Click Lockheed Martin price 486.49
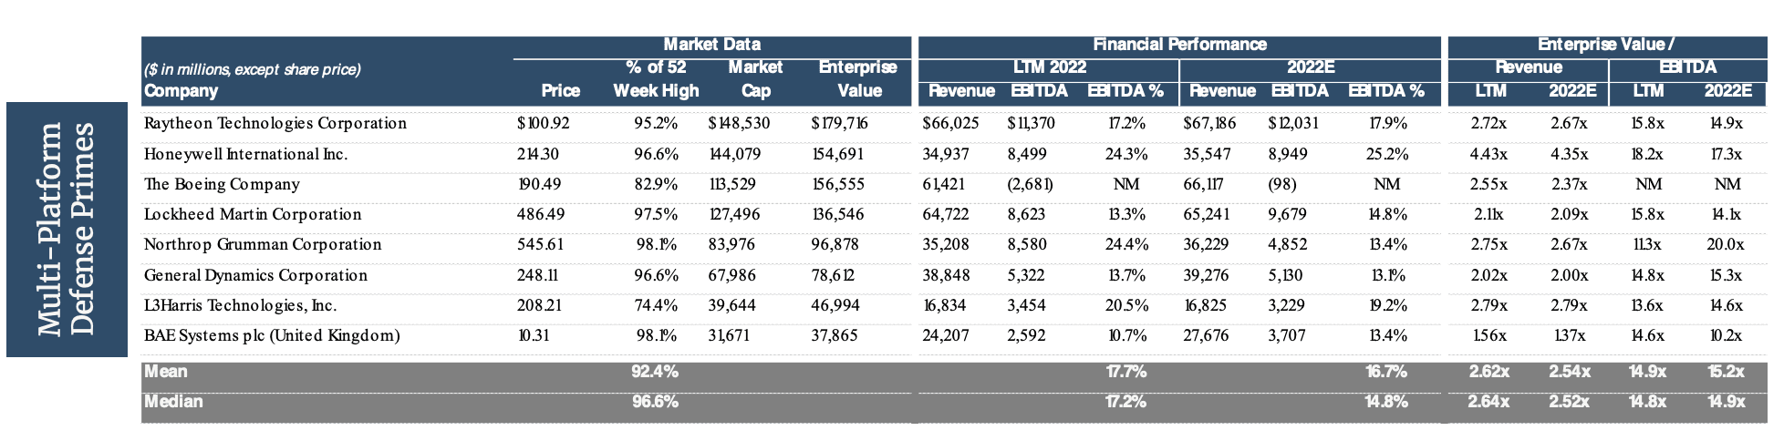Viewport: 1784px width, 441px height. 541,214
